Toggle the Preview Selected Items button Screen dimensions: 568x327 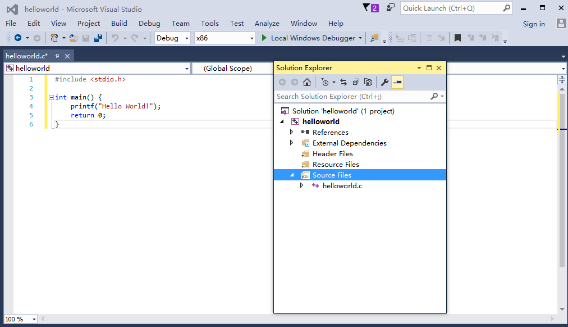pos(397,83)
